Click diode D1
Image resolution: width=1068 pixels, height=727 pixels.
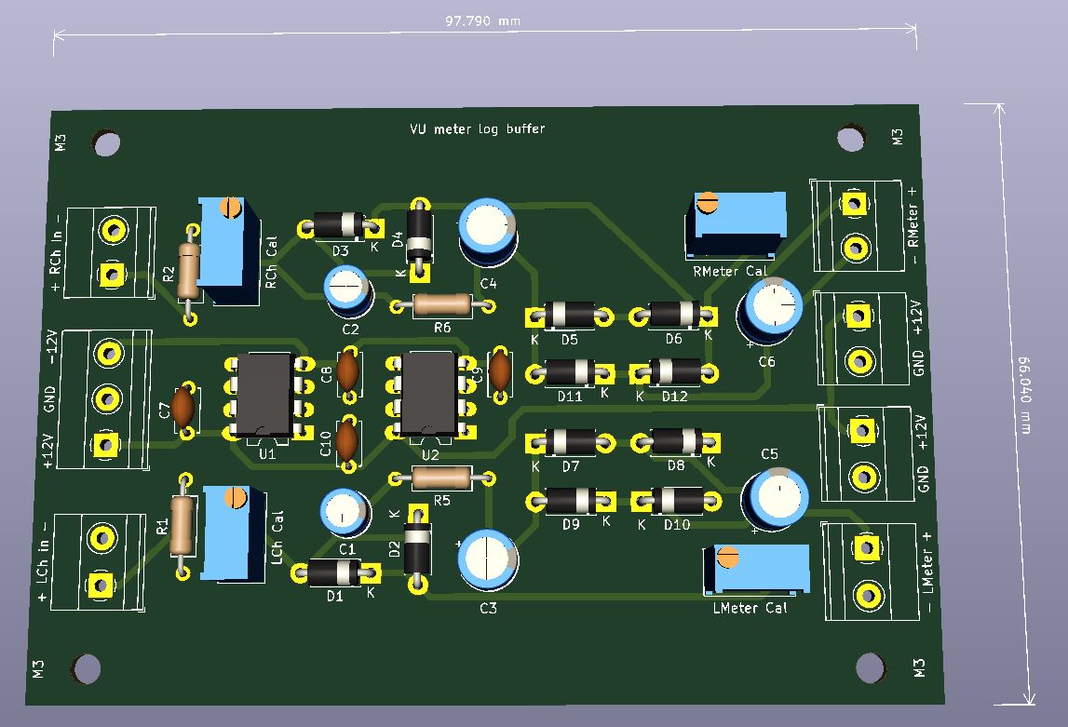coord(335,573)
